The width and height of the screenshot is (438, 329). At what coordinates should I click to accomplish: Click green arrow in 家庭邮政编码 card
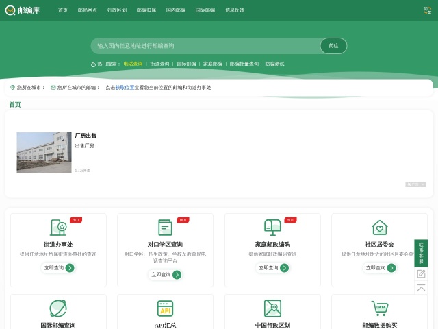click(285, 268)
